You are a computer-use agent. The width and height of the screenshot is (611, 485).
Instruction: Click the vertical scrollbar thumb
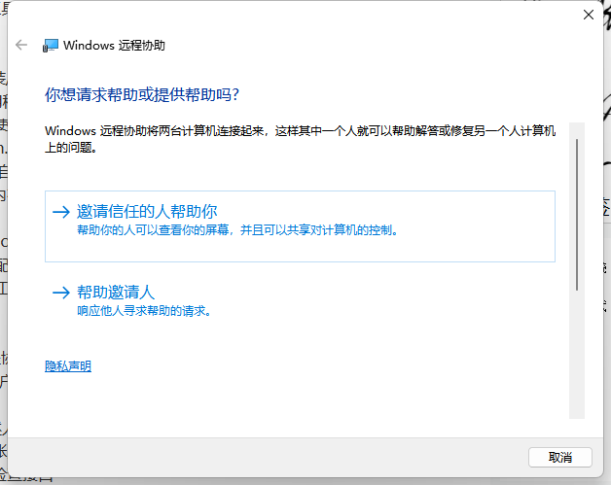coord(577,215)
